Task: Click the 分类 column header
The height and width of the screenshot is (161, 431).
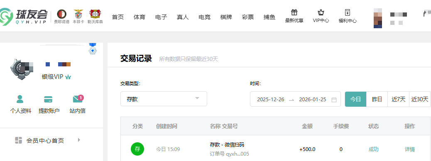Action: click(x=137, y=127)
